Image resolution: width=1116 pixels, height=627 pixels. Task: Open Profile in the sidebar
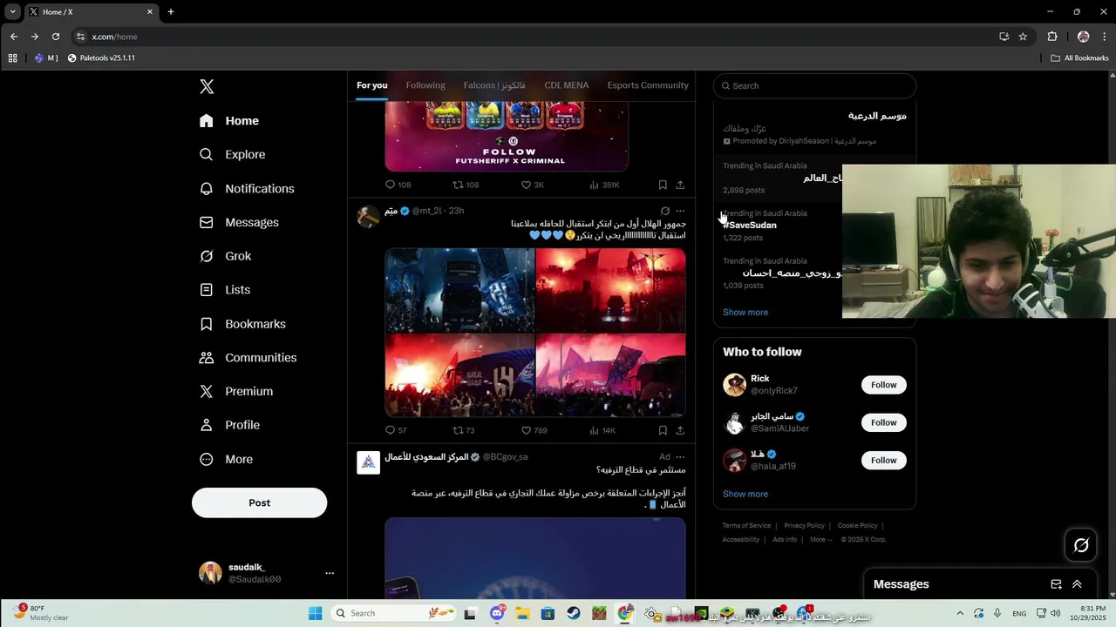[x=229, y=425]
